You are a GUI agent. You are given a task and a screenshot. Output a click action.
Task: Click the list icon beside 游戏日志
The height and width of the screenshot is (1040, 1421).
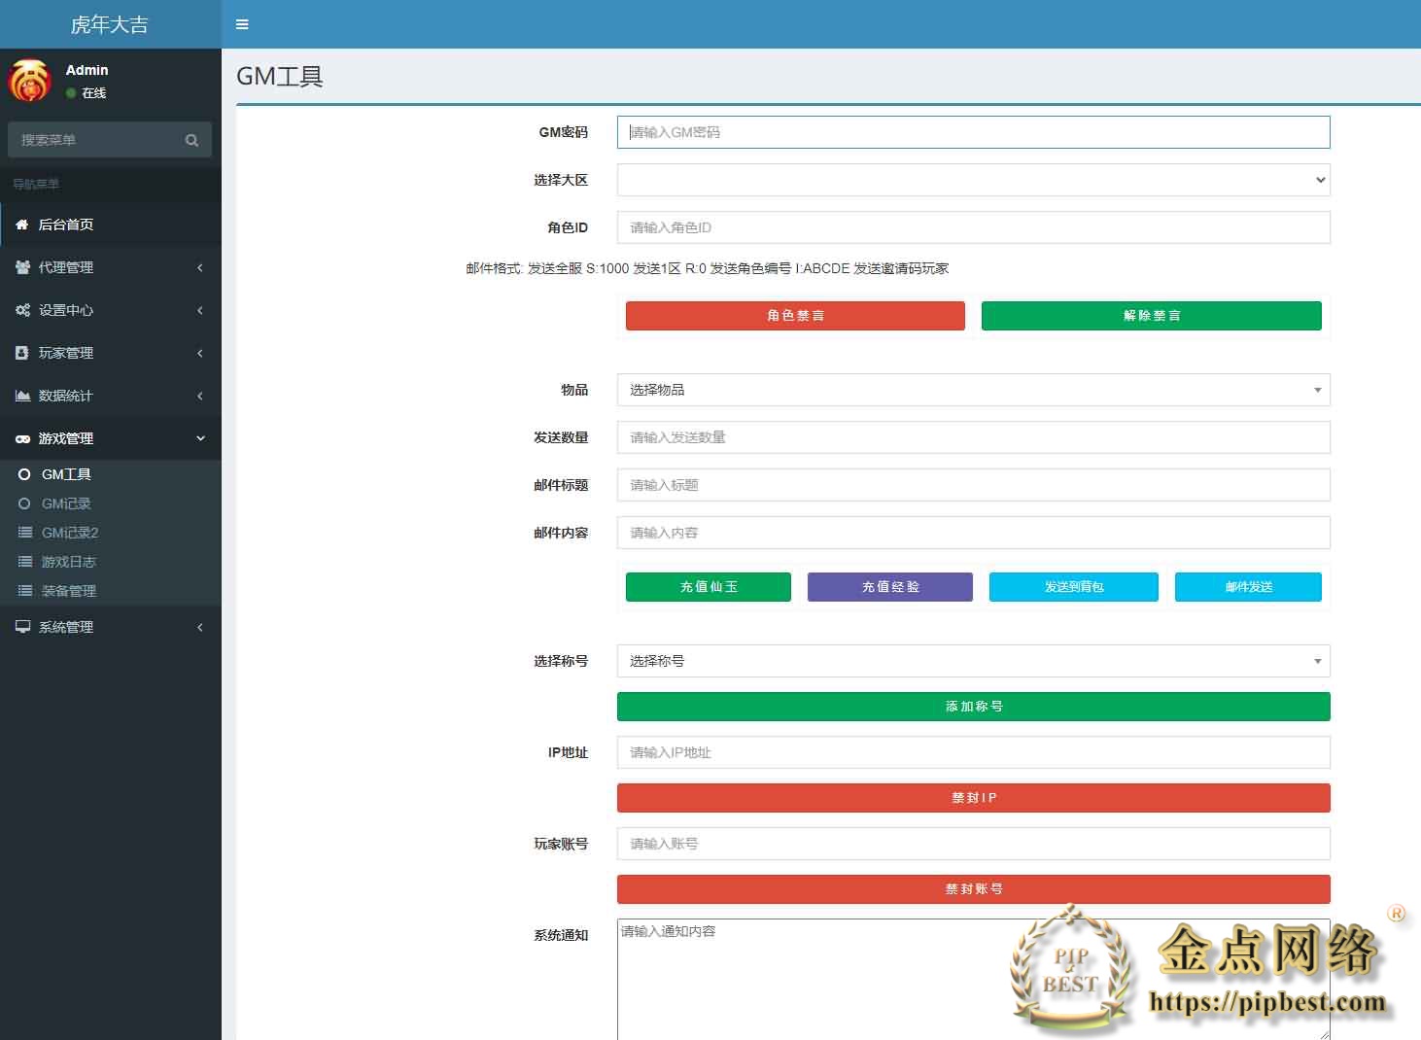click(25, 562)
